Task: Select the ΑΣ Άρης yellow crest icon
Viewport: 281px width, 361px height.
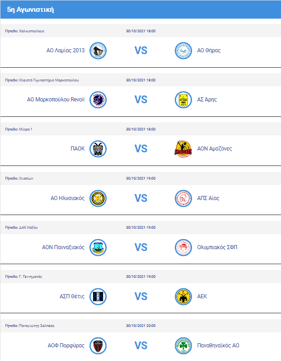Action: tap(183, 100)
